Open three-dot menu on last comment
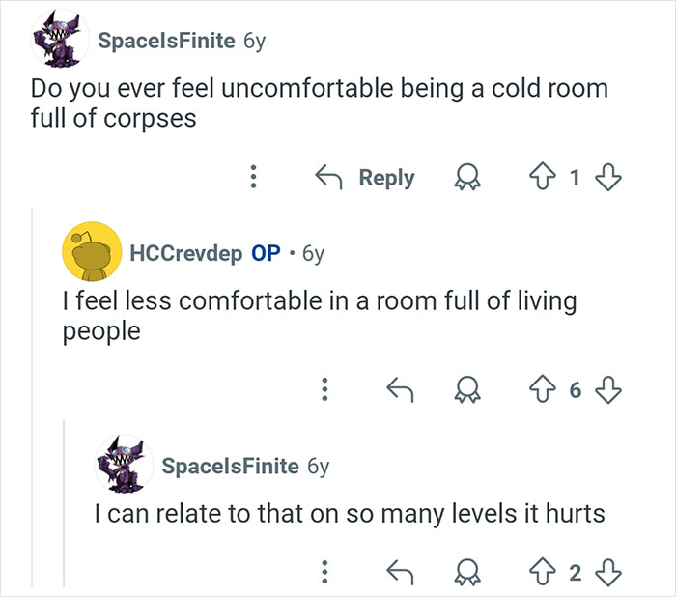676x597 pixels. tap(324, 574)
